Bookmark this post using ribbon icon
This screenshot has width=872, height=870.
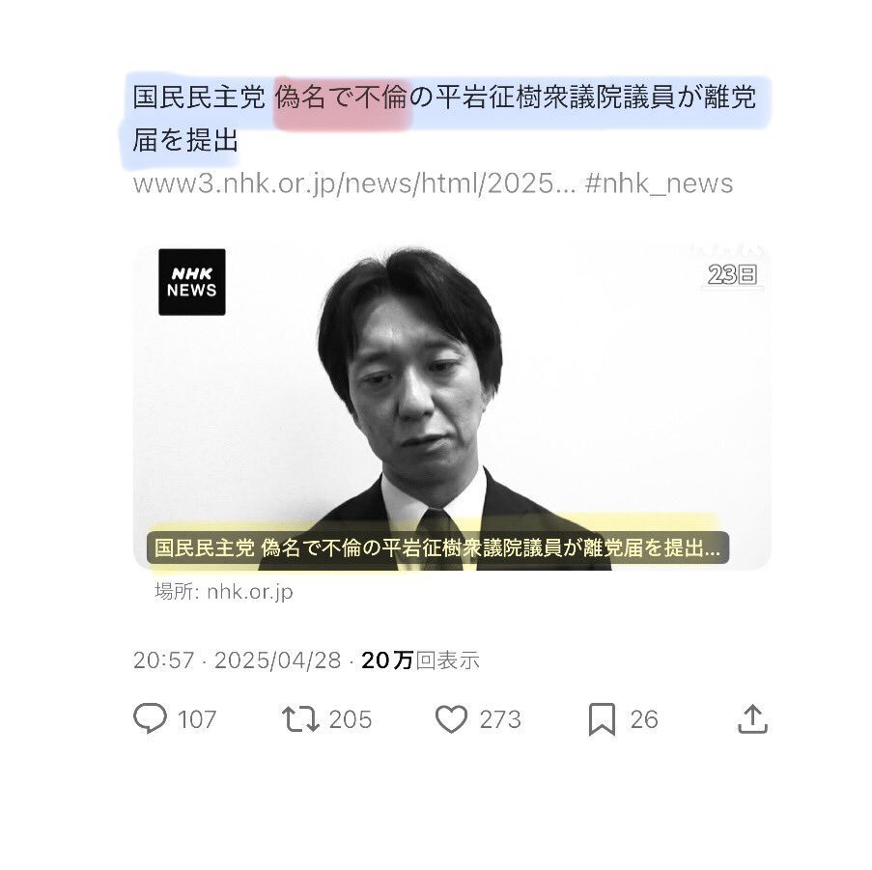[602, 719]
